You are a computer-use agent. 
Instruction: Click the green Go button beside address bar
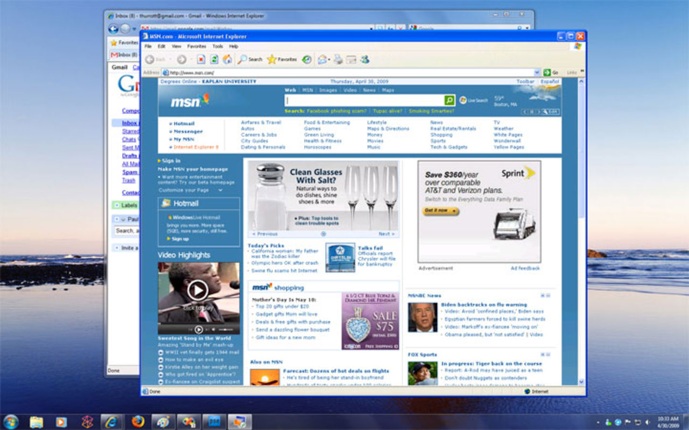click(551, 73)
